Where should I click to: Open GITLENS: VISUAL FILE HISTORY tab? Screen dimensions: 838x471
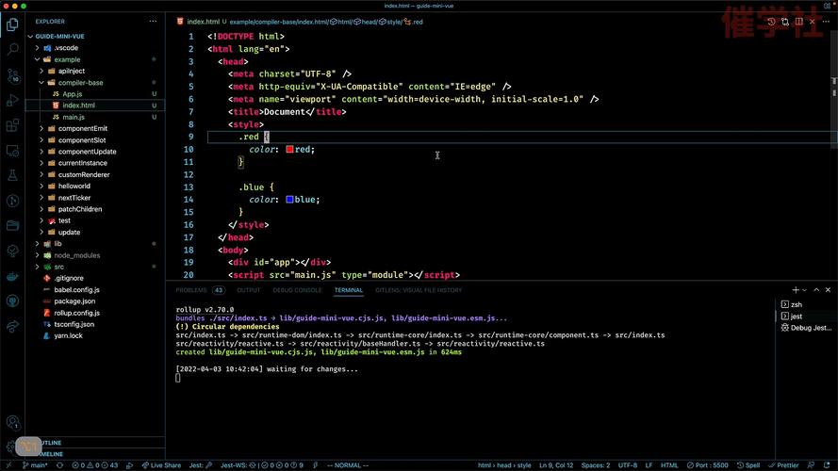[x=419, y=290]
